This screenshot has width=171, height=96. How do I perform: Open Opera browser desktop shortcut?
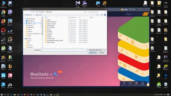[3, 31]
